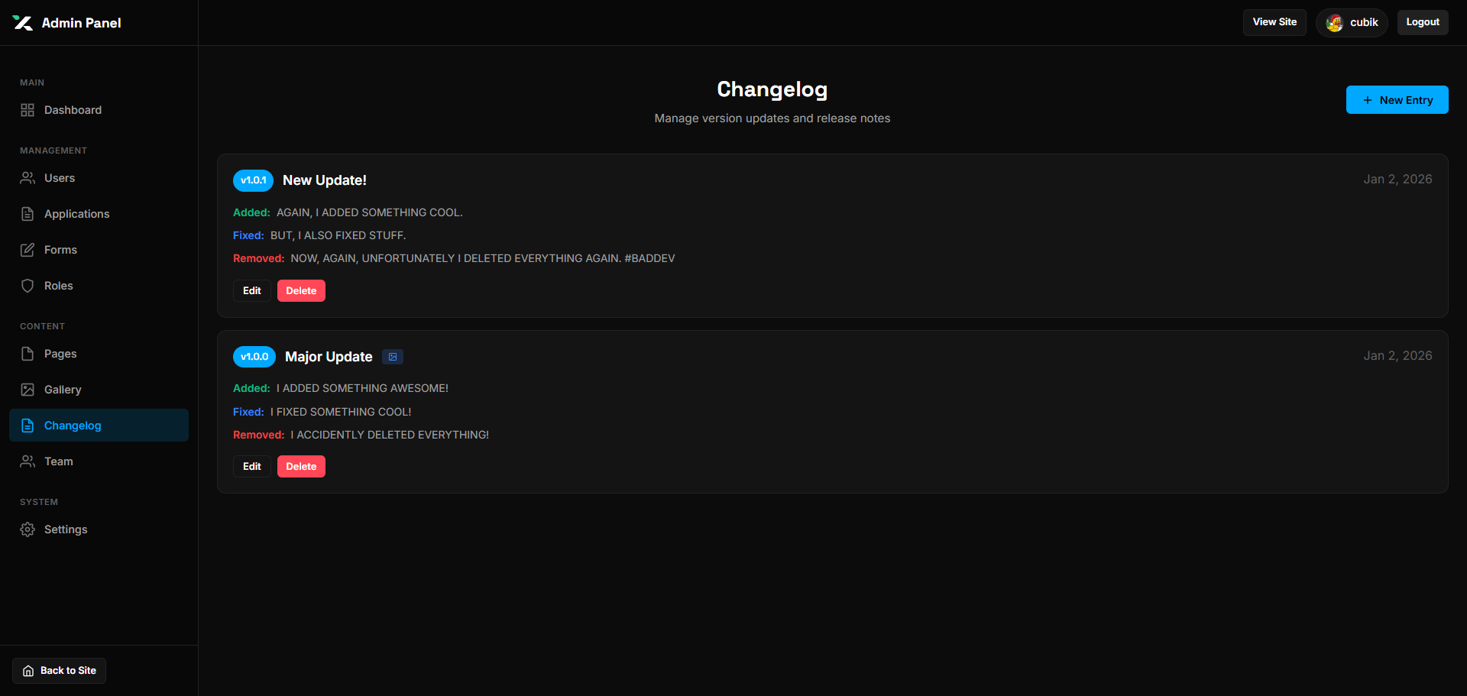Image resolution: width=1467 pixels, height=696 pixels.
Task: Click 'BUT, I ALSO FIXED STUFF.' line
Action: click(338, 235)
